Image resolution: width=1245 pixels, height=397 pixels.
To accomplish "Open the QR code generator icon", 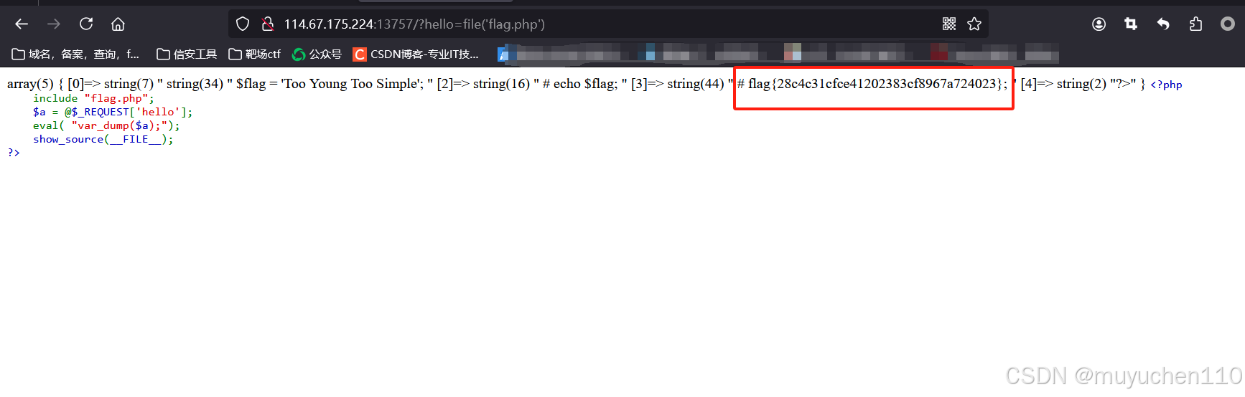I will coord(949,24).
